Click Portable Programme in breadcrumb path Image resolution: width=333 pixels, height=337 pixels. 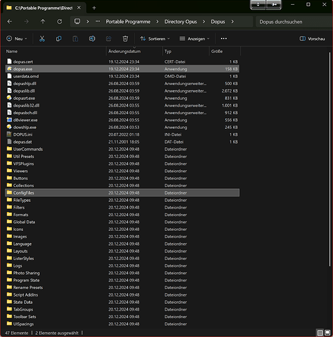(128, 22)
